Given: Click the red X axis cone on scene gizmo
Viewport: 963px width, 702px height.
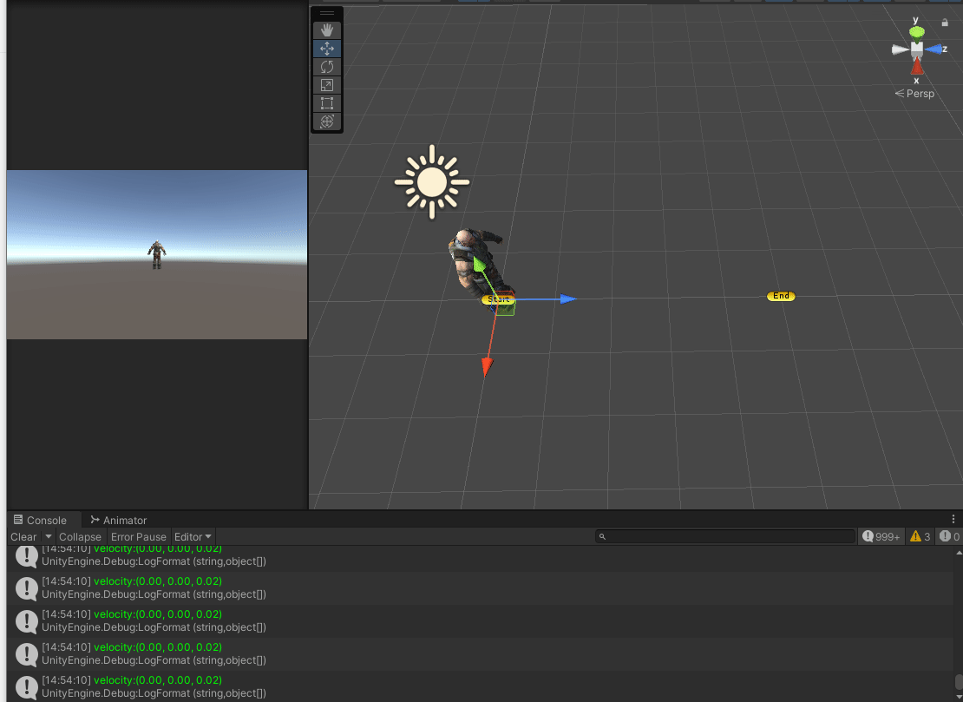Looking at the screenshot, I should point(917,66).
